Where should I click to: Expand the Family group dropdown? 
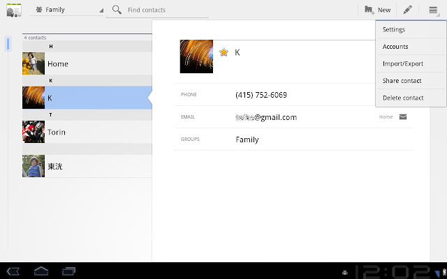click(x=66, y=10)
